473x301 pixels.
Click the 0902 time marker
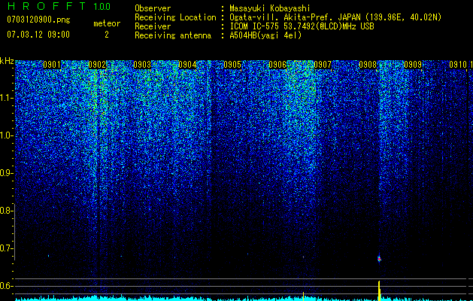click(97, 65)
